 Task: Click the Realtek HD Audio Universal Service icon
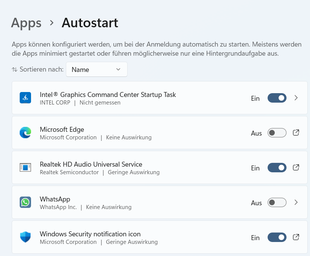click(25, 168)
